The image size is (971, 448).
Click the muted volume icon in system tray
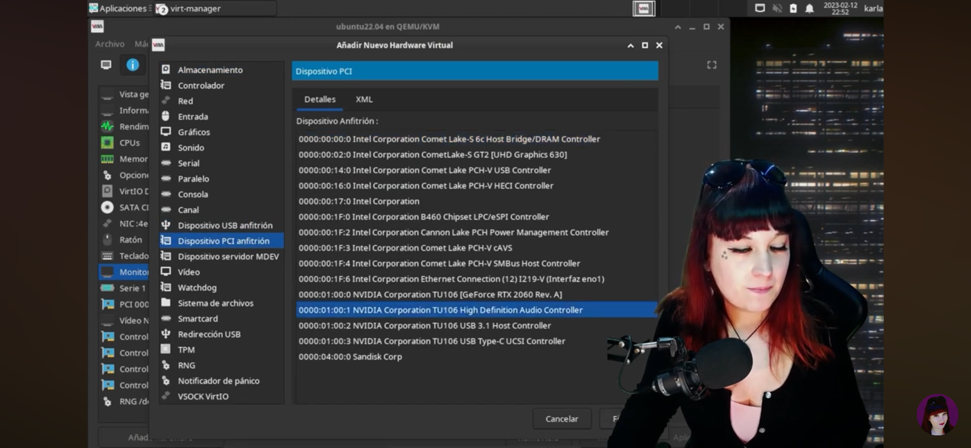[777, 8]
